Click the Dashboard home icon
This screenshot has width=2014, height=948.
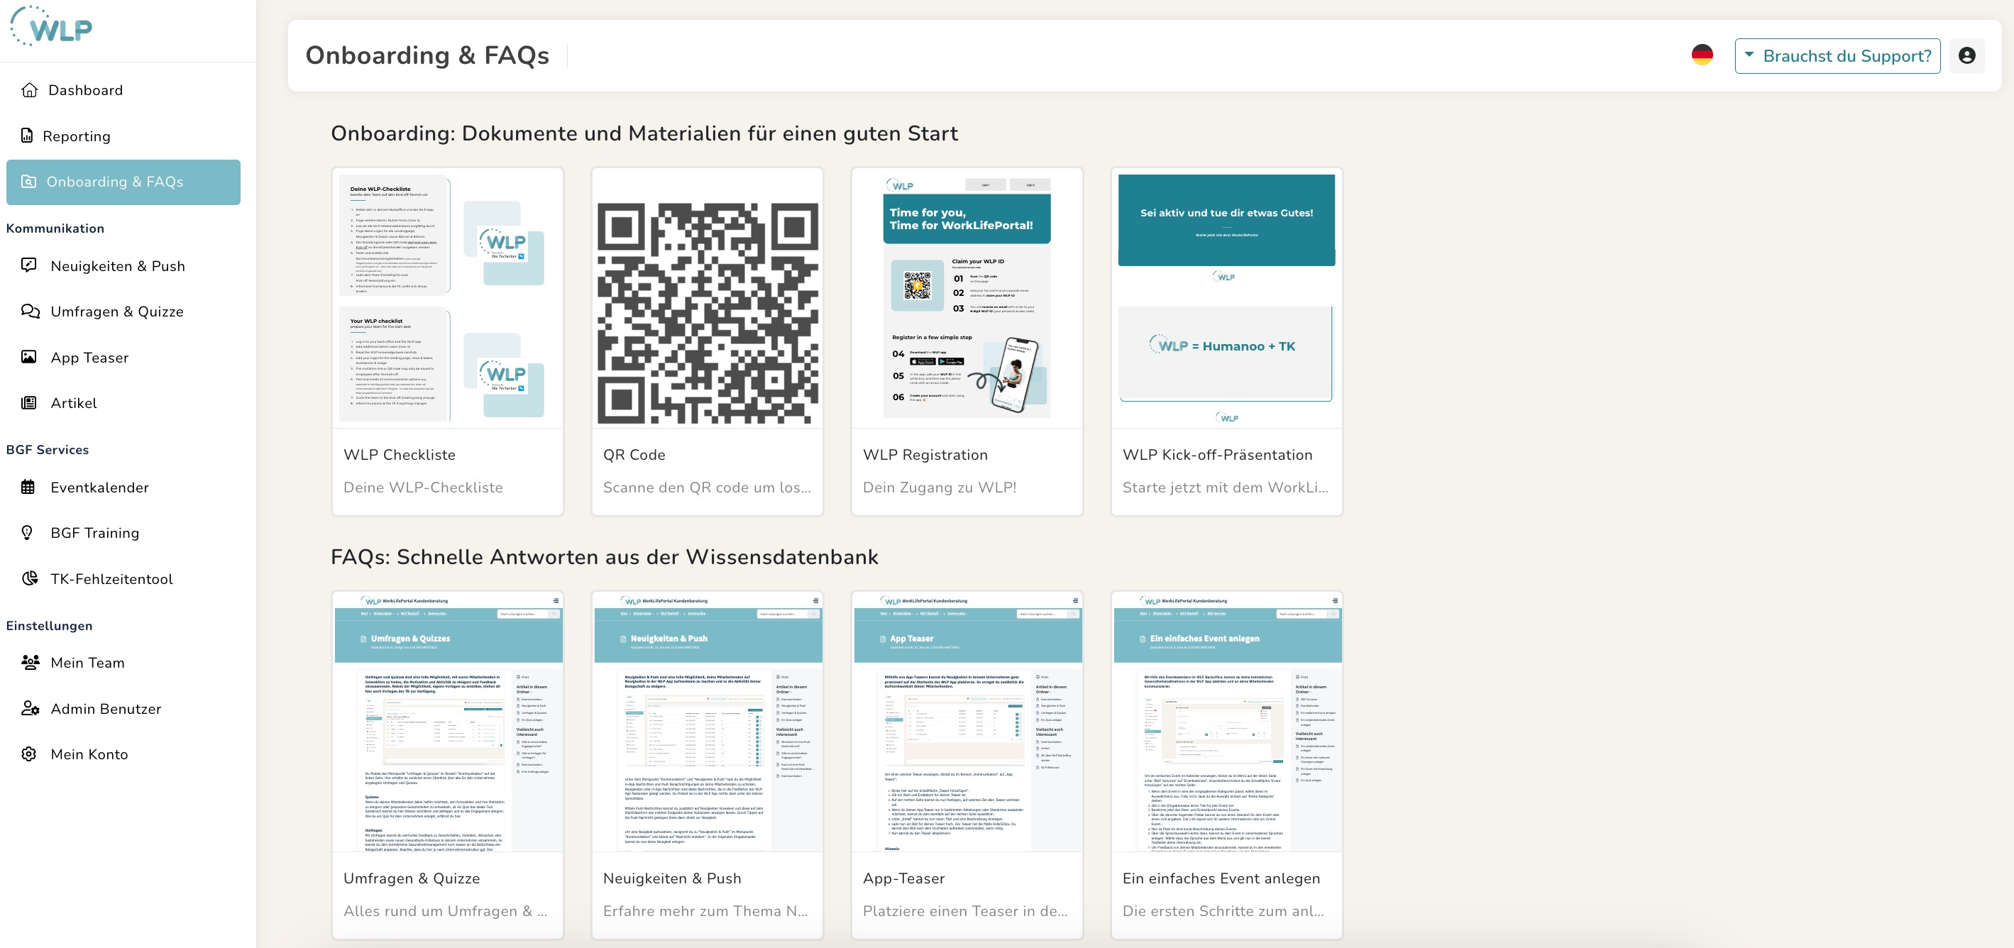tap(30, 90)
